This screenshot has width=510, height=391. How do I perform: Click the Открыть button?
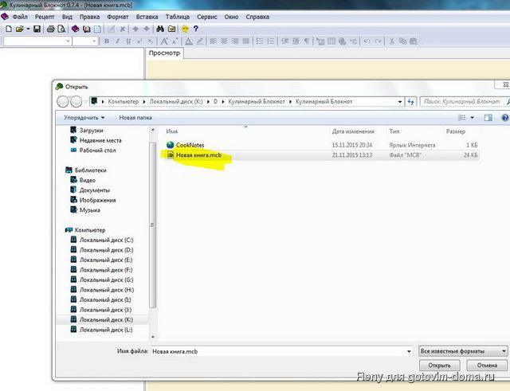439,365
